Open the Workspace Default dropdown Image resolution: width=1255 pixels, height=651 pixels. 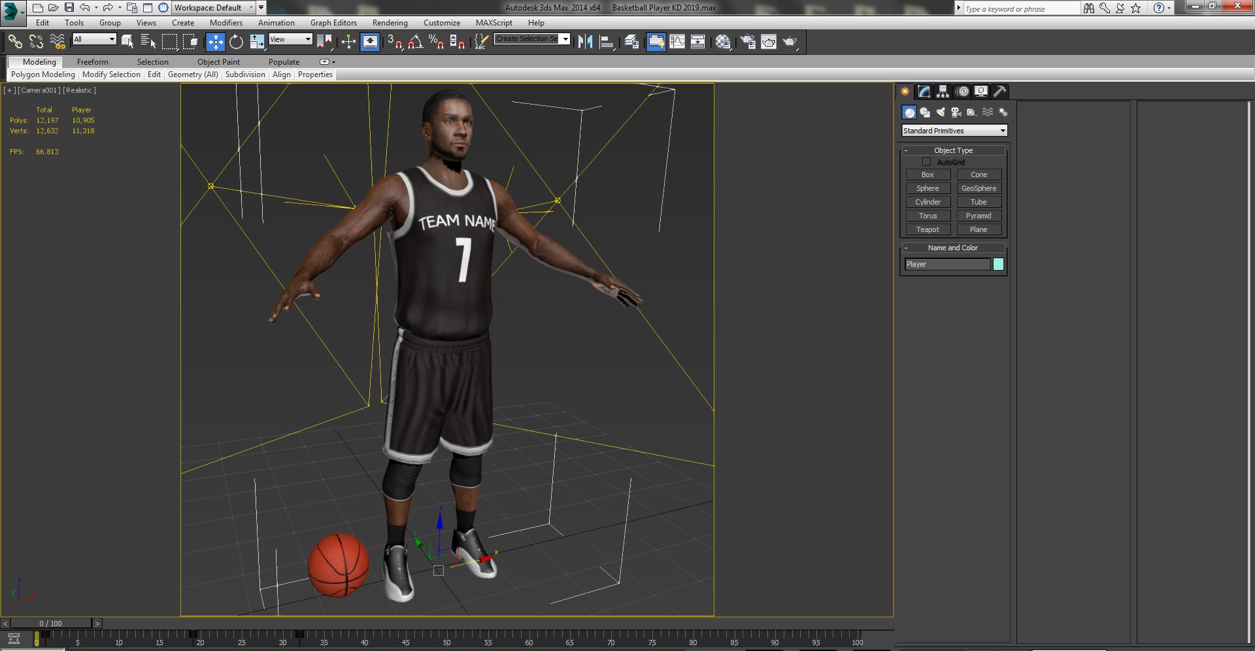click(x=214, y=8)
